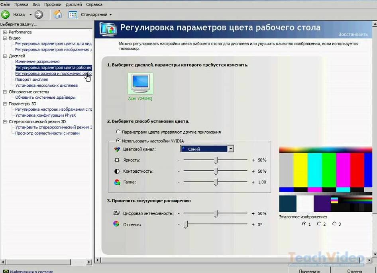Click the Назад back arrow icon
Screen dimensions: 377x273
6,14
